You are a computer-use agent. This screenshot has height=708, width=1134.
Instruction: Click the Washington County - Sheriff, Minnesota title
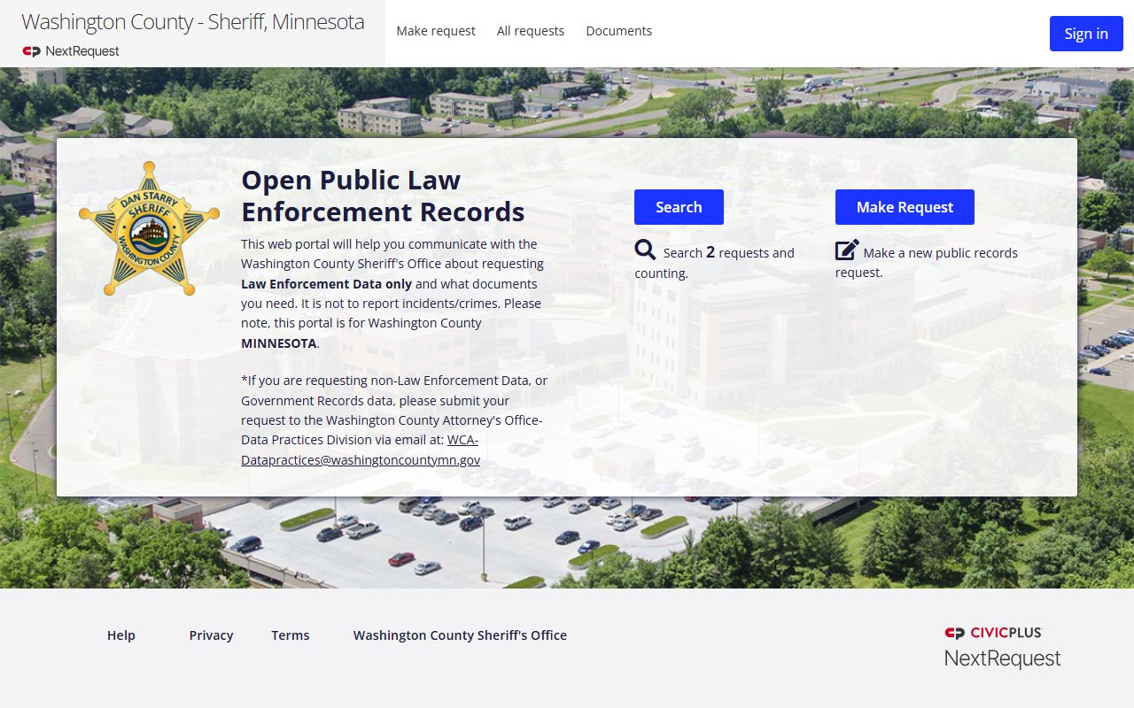pyautogui.click(x=193, y=22)
